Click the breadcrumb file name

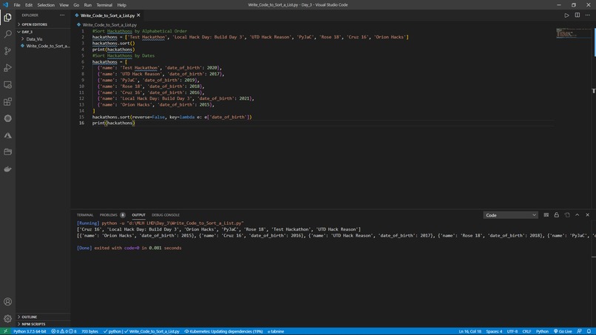pyautogui.click(x=109, y=24)
